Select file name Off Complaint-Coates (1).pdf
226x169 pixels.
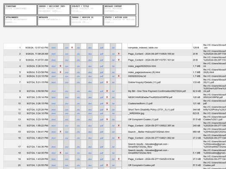143,120
